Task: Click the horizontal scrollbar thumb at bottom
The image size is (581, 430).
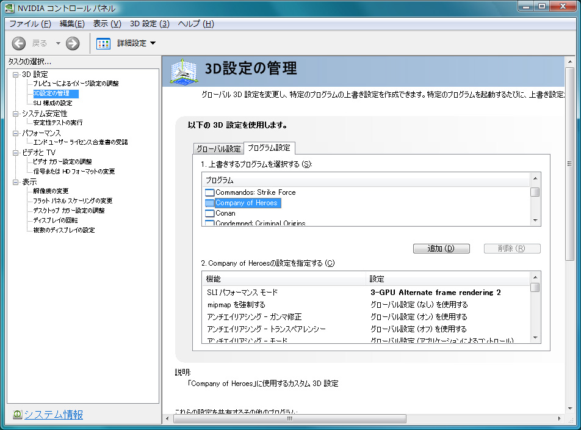Action: tap(290, 418)
